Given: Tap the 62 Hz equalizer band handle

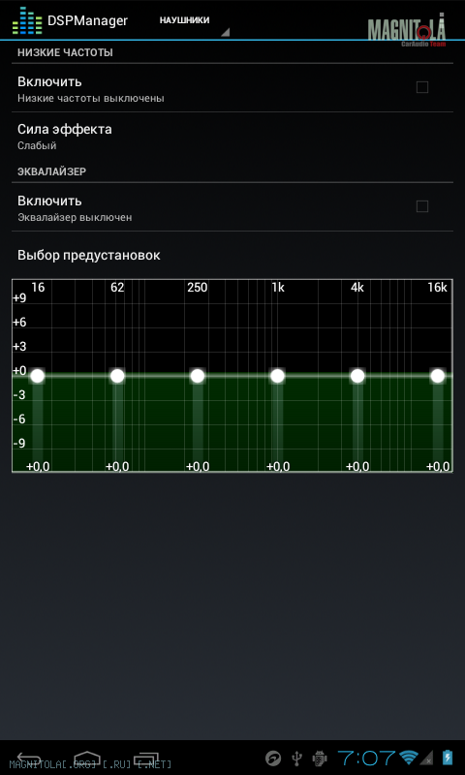Looking at the screenshot, I should 117,376.
